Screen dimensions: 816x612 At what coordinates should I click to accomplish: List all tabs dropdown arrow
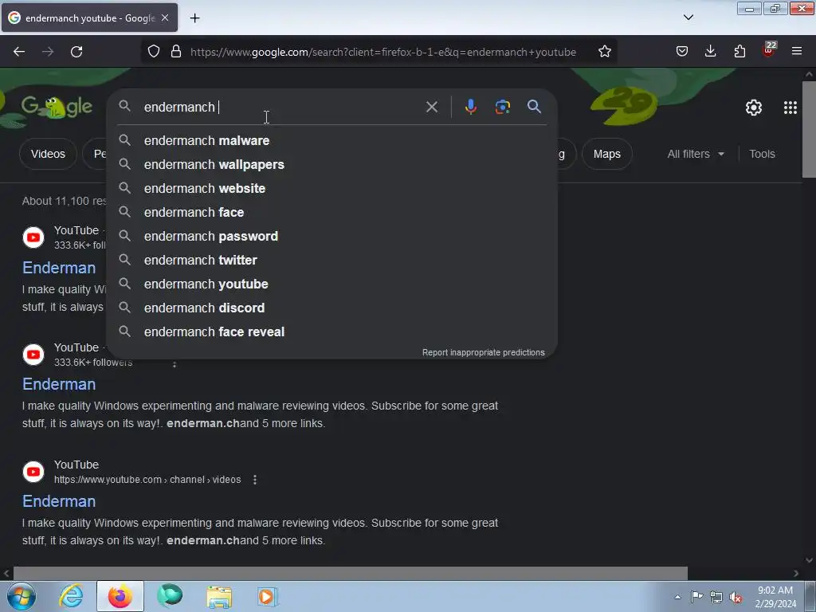[x=688, y=18]
